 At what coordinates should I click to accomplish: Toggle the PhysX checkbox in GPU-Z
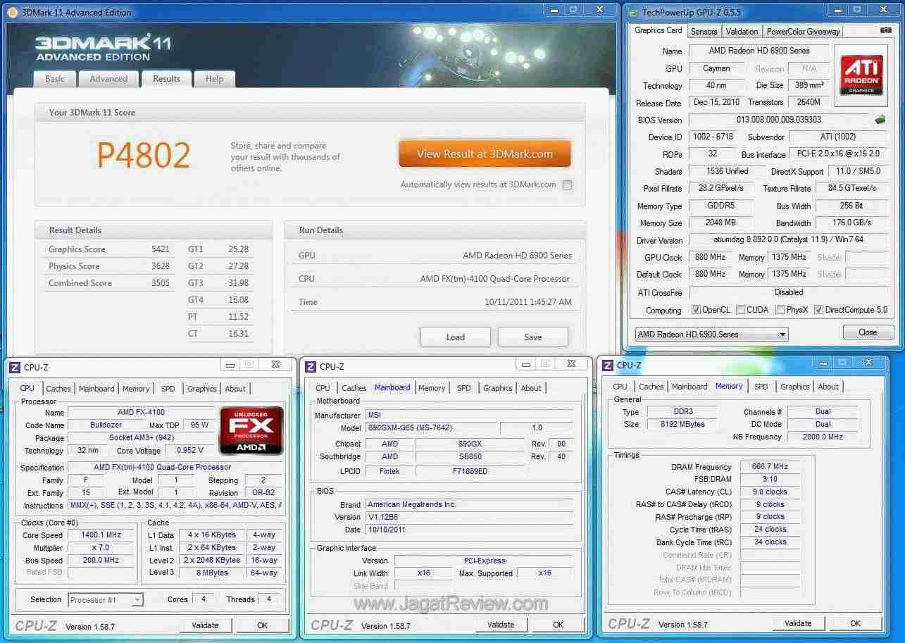(780, 310)
